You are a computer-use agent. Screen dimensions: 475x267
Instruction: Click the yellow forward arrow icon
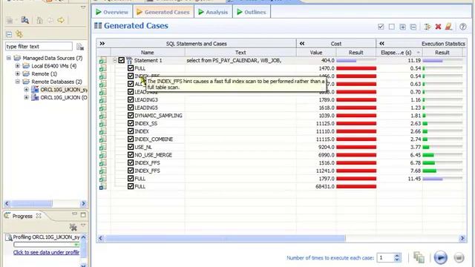point(61,20)
